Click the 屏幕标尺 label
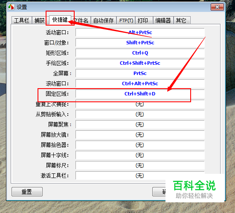This screenshot has width=235, height=213. (x=57, y=166)
